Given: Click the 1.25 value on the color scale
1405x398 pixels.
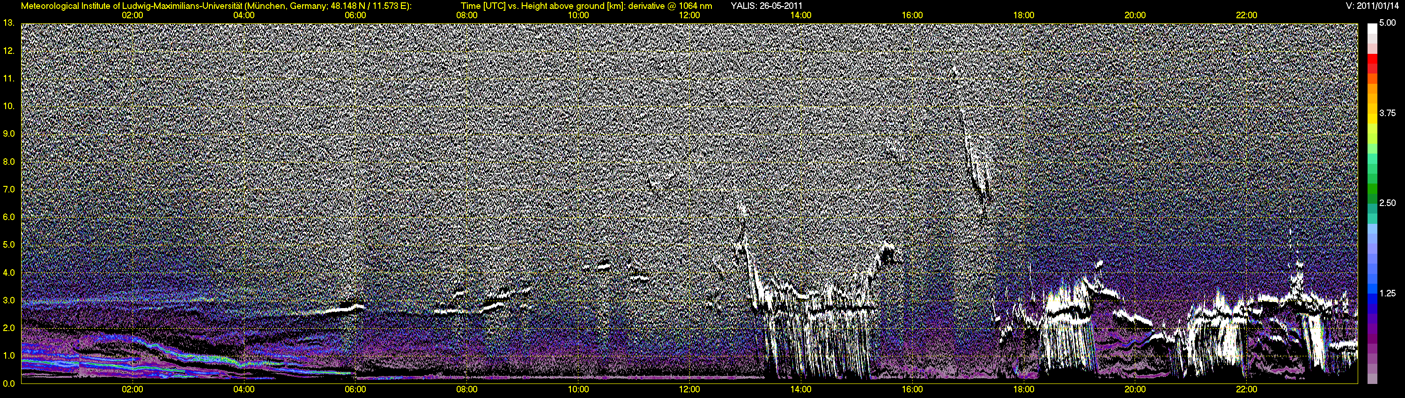Looking at the screenshot, I should (x=1388, y=293).
